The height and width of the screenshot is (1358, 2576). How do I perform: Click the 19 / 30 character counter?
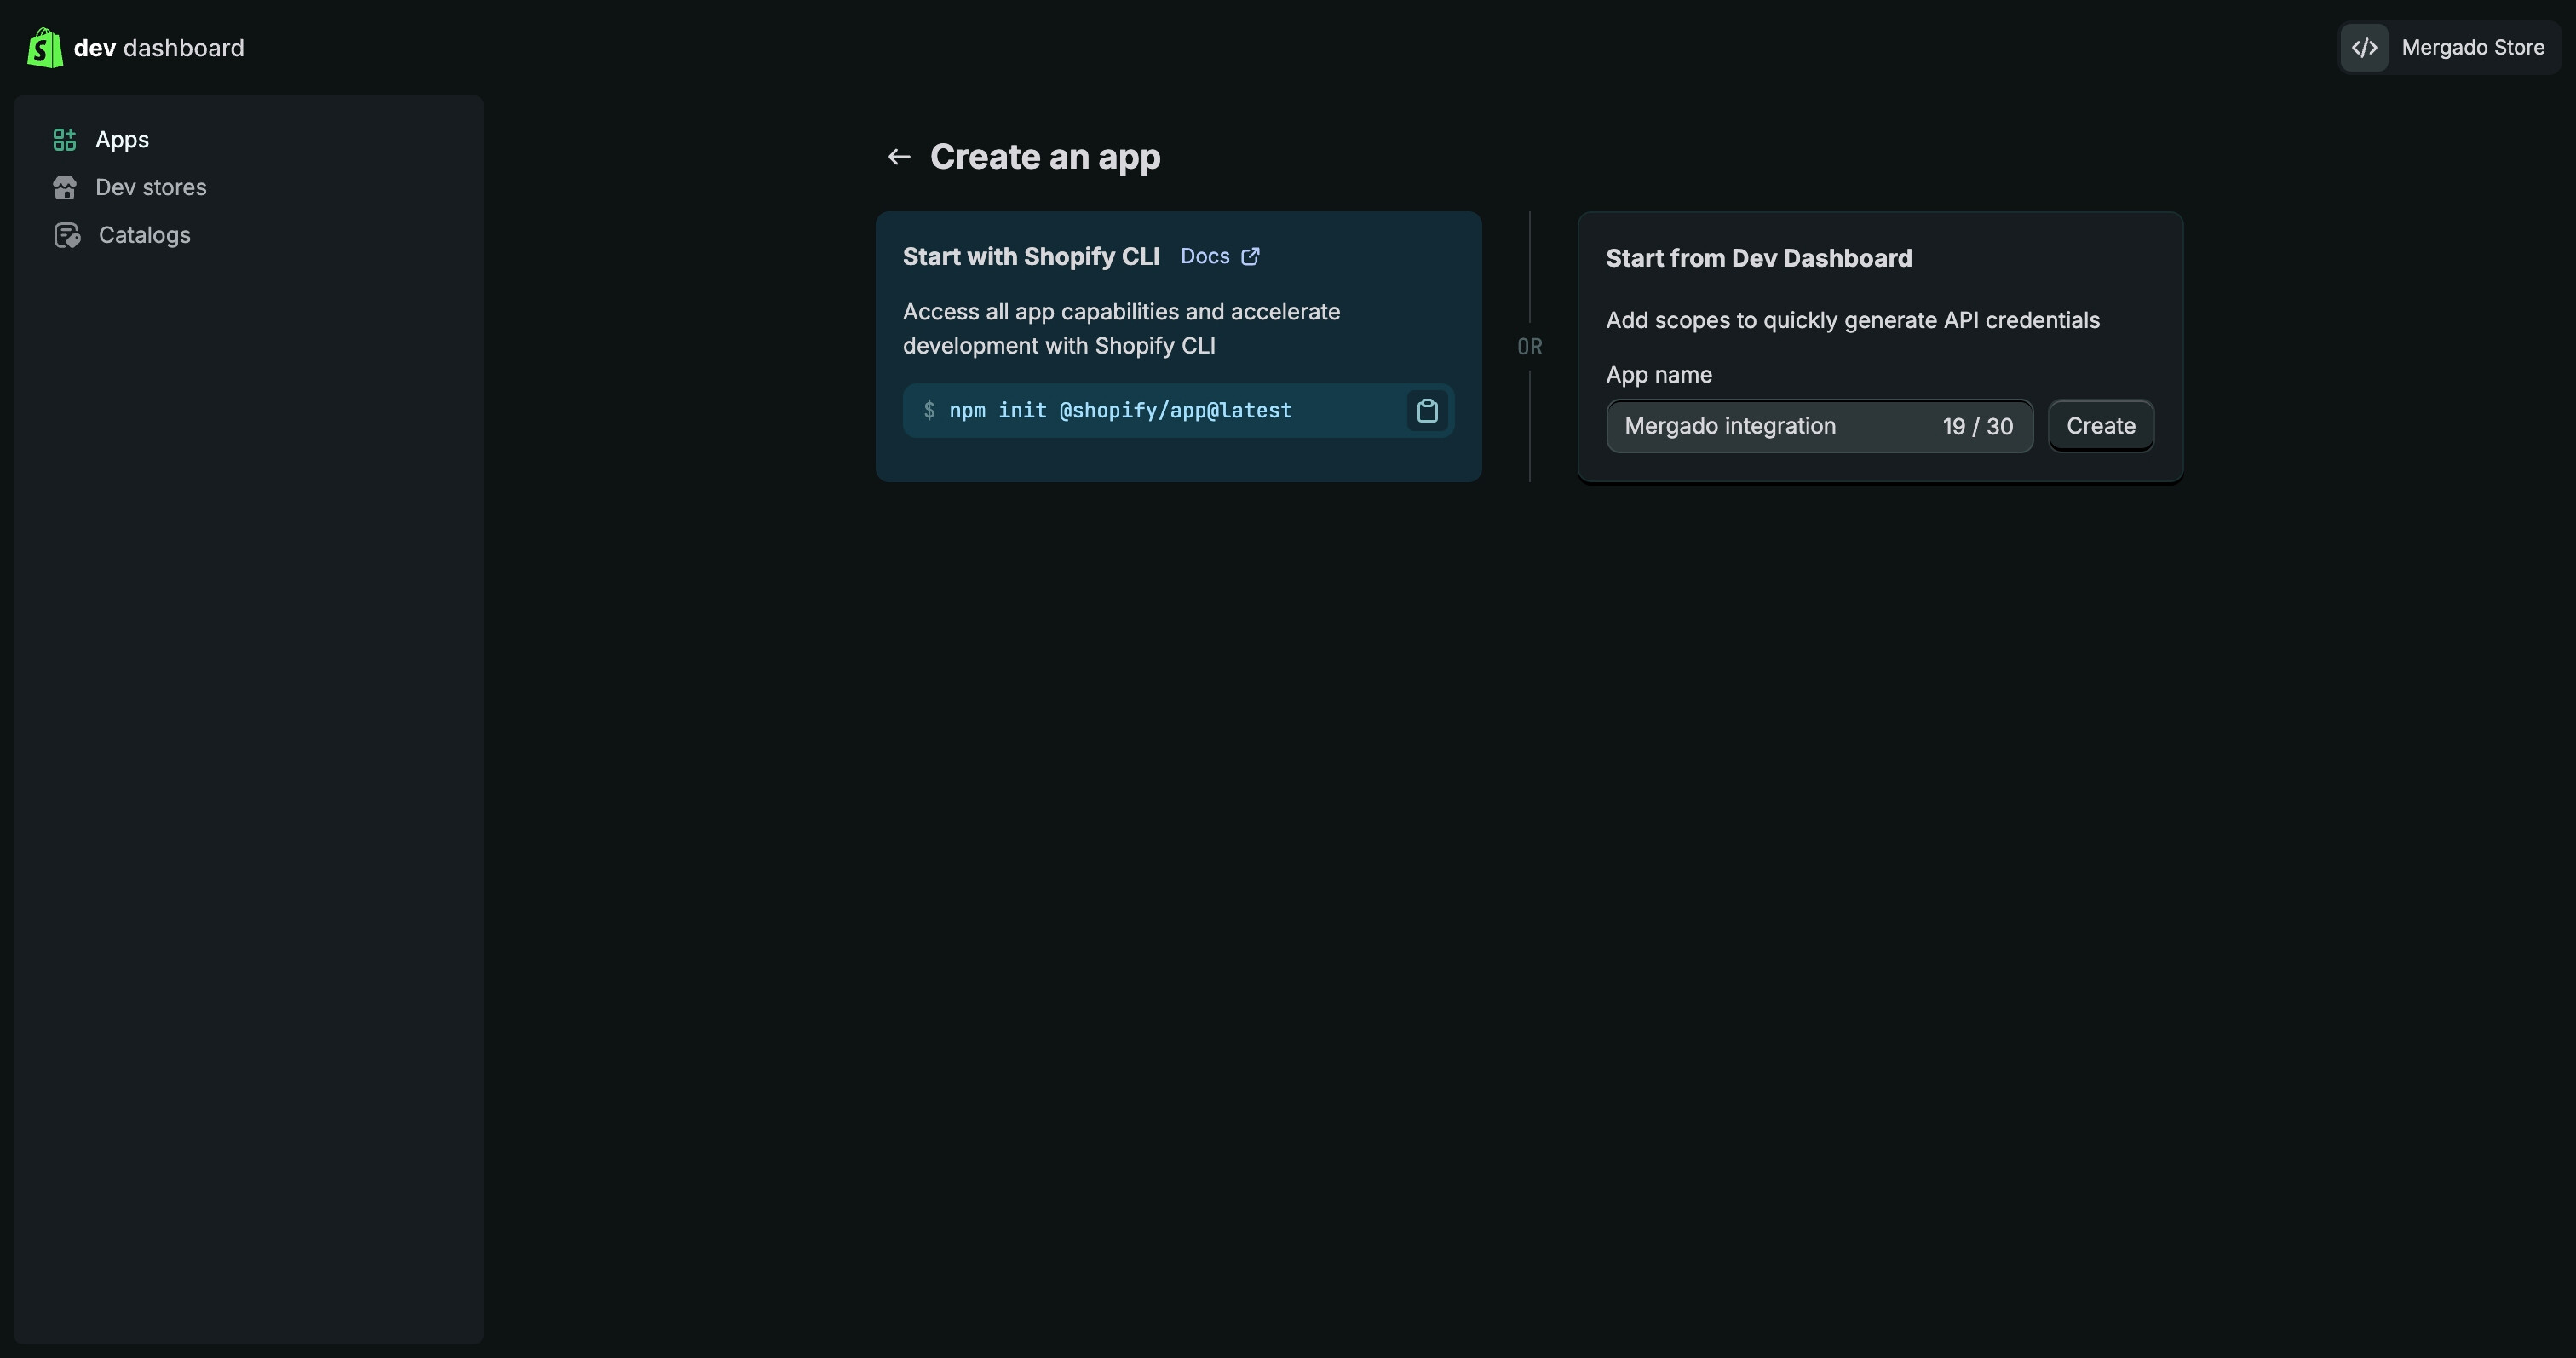[x=1977, y=427]
